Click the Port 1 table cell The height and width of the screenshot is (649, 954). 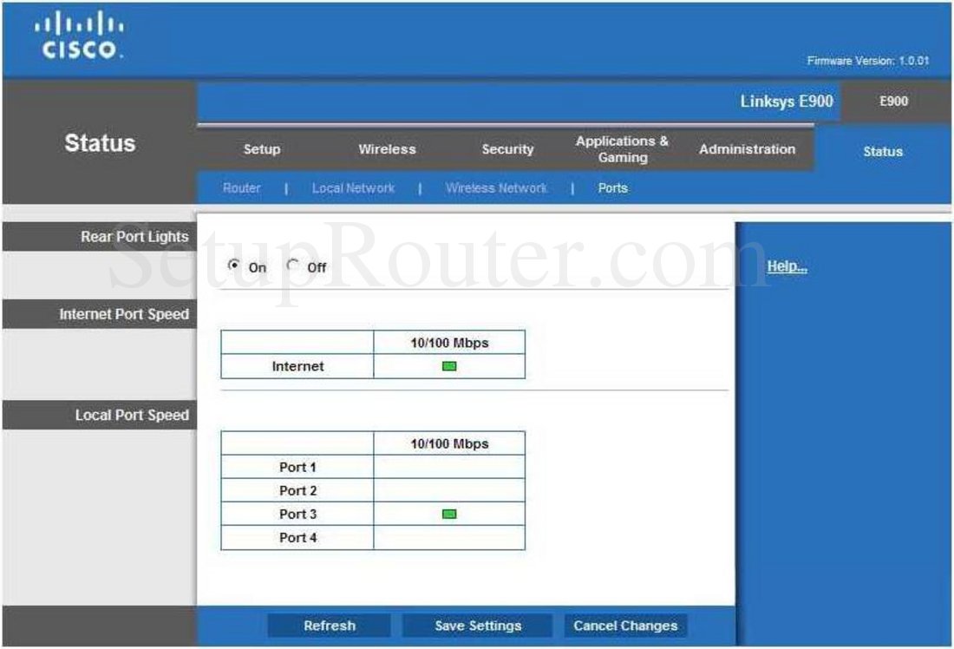[297, 467]
